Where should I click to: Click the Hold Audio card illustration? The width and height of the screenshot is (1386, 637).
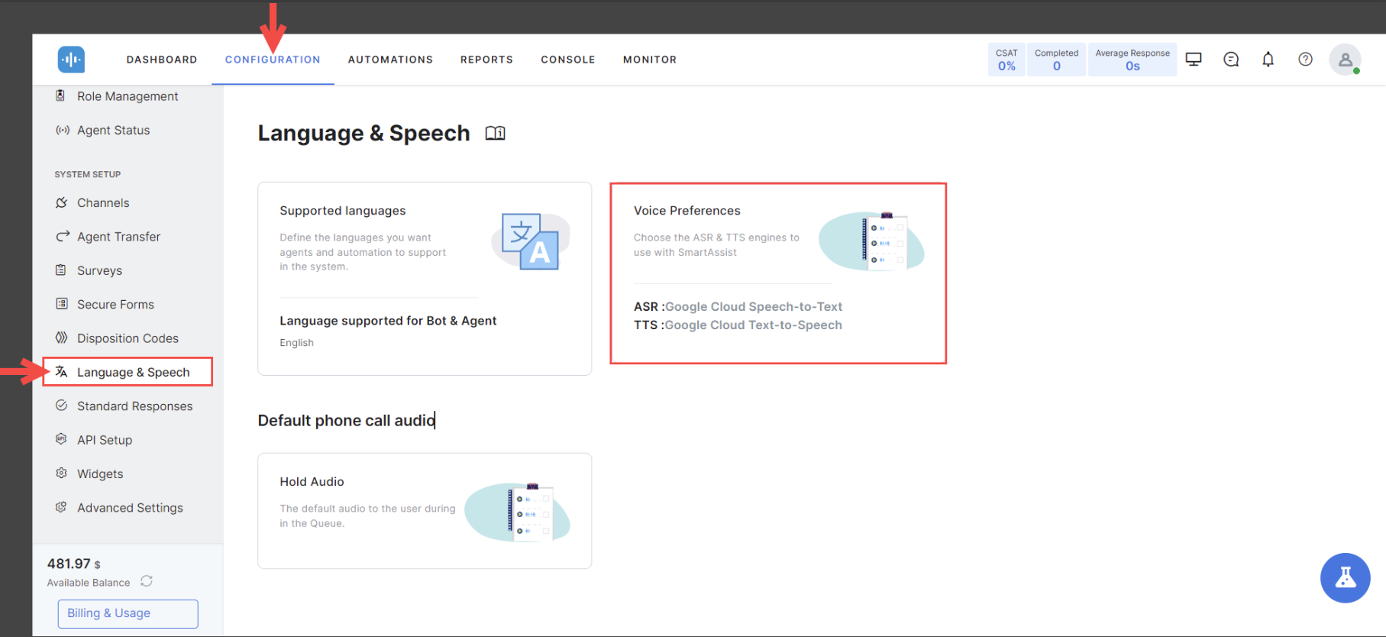click(x=518, y=513)
